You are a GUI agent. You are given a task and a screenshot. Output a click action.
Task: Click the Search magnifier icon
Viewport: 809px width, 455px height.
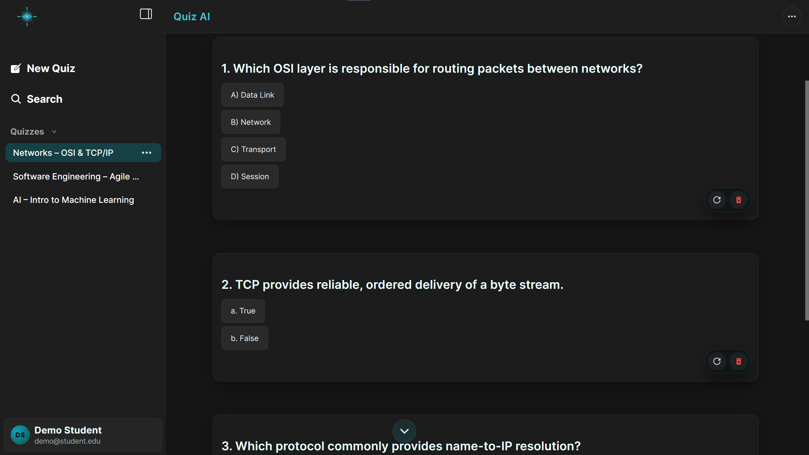[16, 99]
